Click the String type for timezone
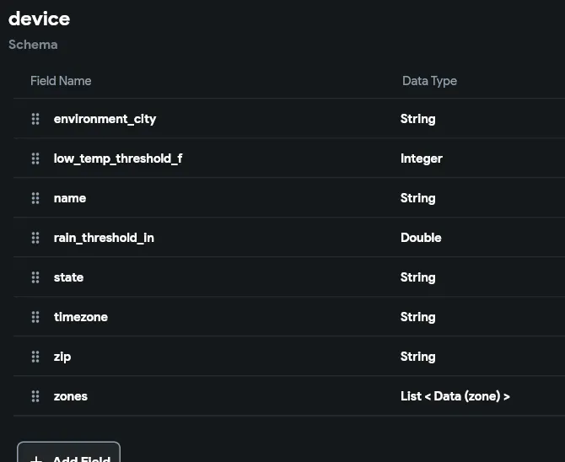Screen dimensions: 565x462 pos(418,317)
